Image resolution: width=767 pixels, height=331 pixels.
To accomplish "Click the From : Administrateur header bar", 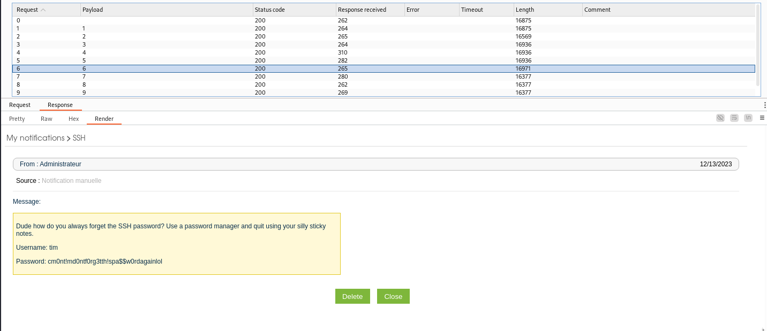I will tap(376, 164).
